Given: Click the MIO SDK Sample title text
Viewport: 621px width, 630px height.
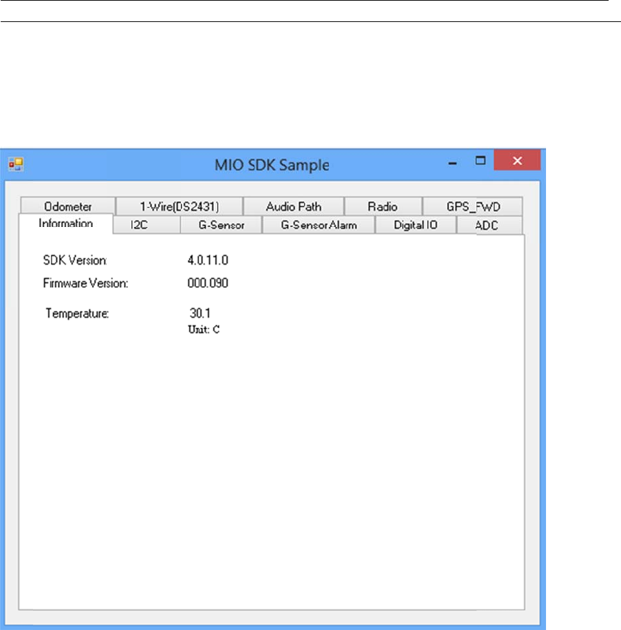Looking at the screenshot, I should [272, 165].
